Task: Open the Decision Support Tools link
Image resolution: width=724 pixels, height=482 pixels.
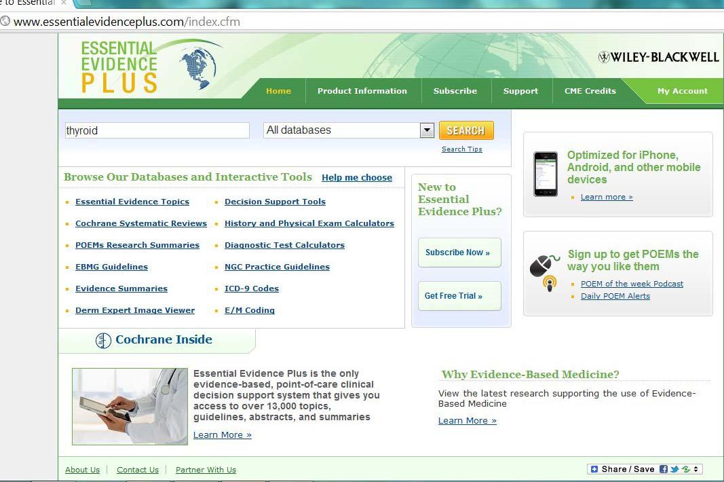Action: coord(275,202)
